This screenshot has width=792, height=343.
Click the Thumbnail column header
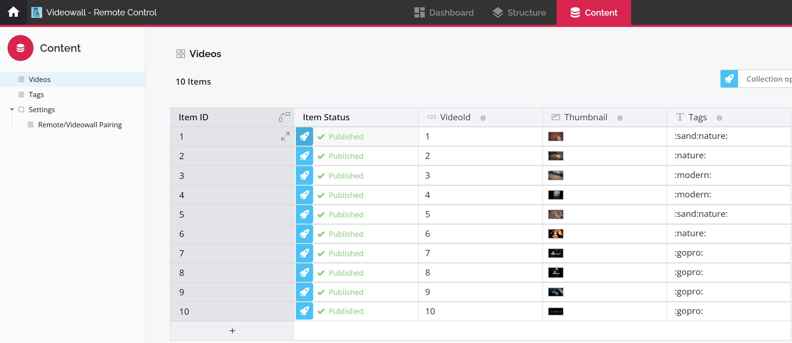[604, 117]
